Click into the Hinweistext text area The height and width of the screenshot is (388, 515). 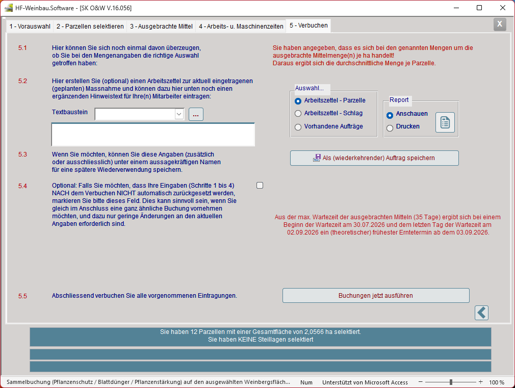coord(153,135)
